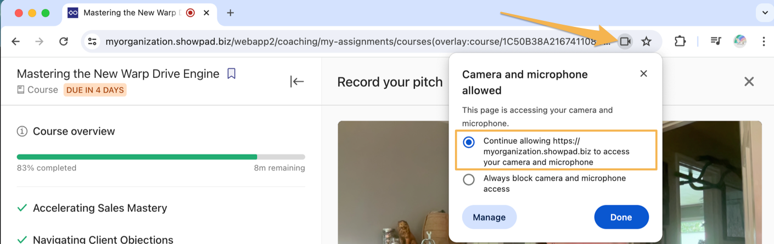Open site information icon in address bar
Screen dimensions: 774x244
pos(92,41)
